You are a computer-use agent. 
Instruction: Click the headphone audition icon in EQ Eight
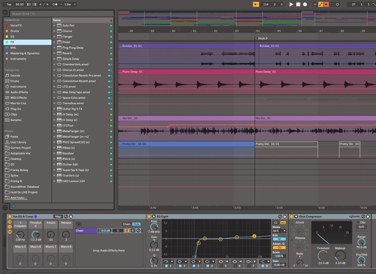pos(276,223)
